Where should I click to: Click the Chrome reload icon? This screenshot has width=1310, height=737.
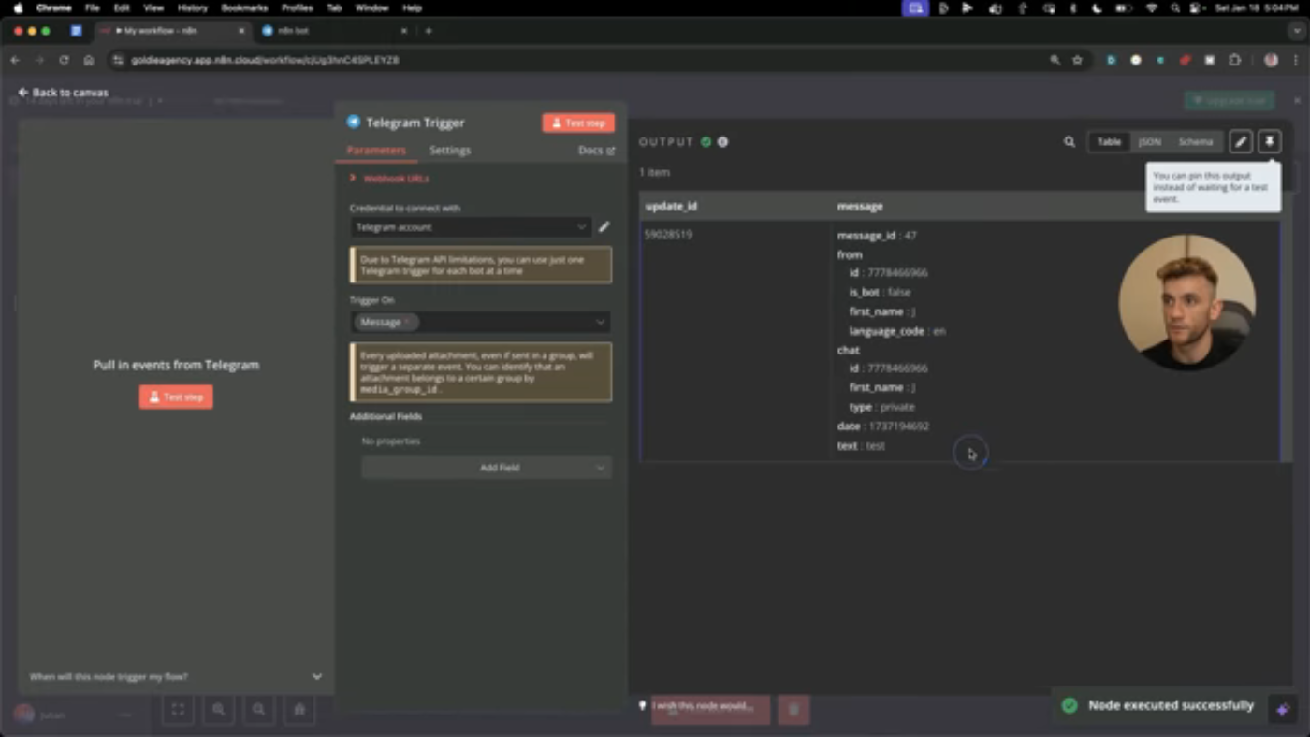click(64, 60)
